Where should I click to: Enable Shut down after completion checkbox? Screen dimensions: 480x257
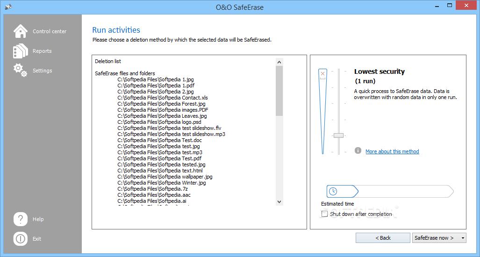click(325, 214)
